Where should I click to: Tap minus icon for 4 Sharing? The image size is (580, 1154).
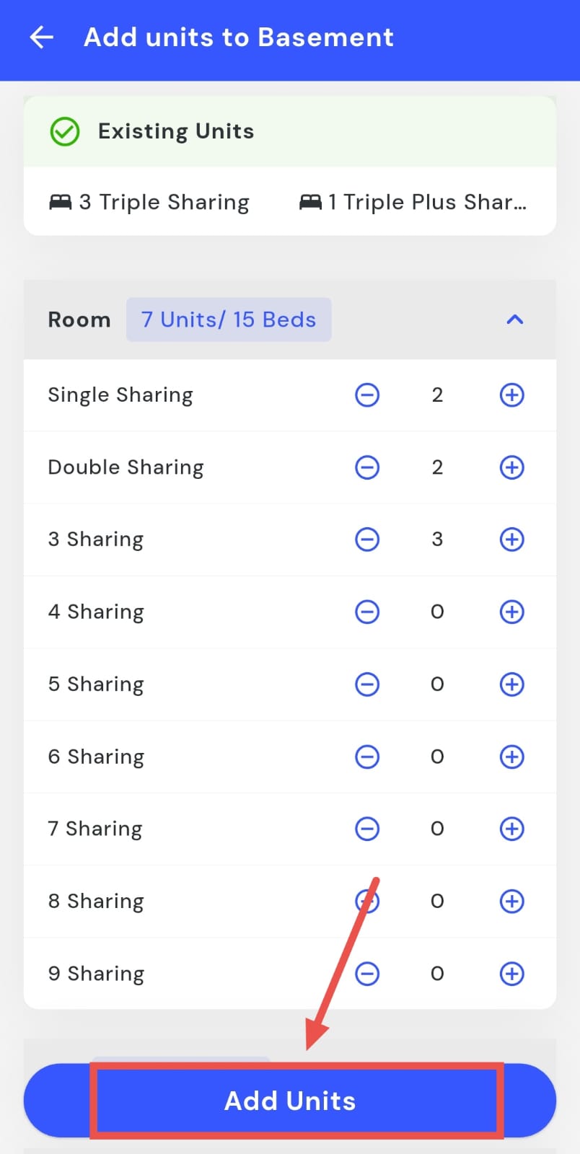pyautogui.click(x=367, y=612)
